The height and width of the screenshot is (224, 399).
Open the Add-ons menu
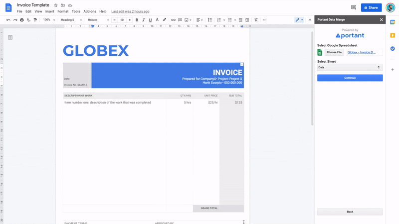tap(90, 11)
